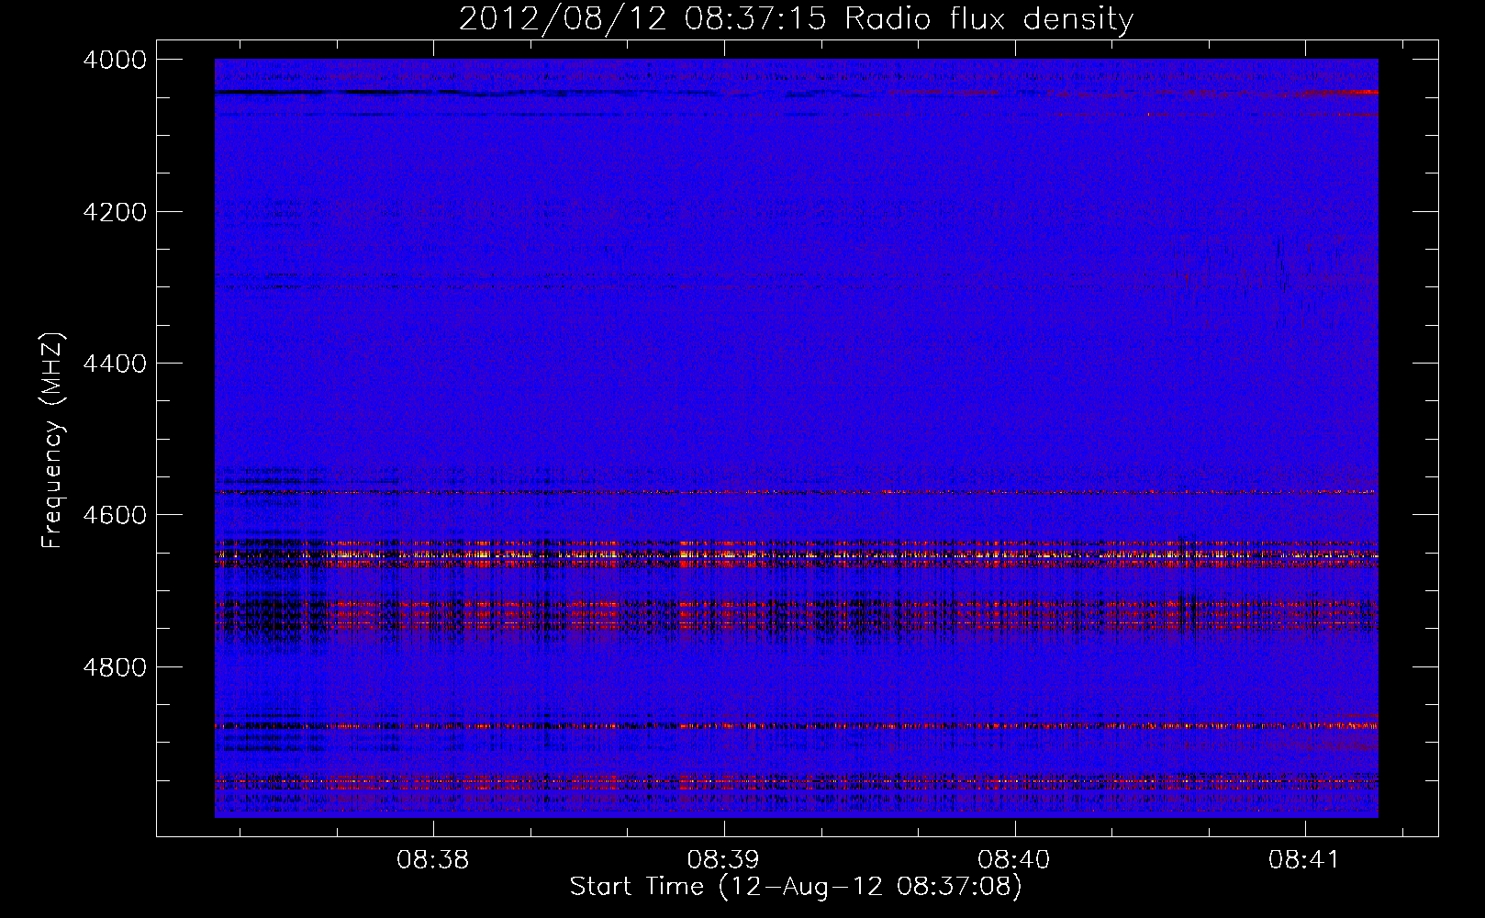Viewport: 1485px width, 918px height.
Task: Click the 4800 frequency tick label
Action: click(x=115, y=666)
